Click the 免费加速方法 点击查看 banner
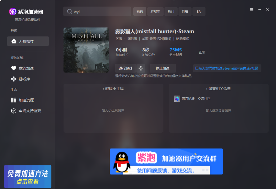This screenshot has height=189, width=276. pyautogui.click(x=28, y=176)
